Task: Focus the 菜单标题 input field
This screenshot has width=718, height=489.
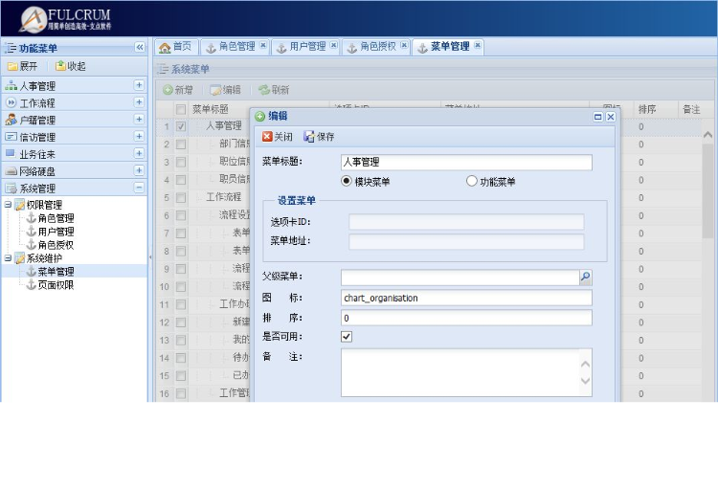Action: click(466, 162)
